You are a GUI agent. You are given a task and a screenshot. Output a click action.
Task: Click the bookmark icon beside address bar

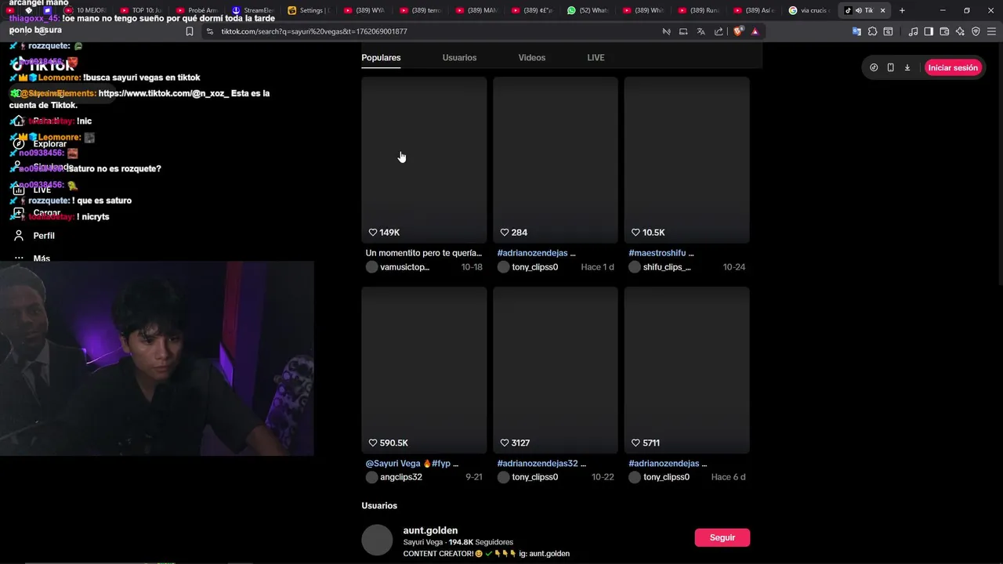tap(190, 31)
